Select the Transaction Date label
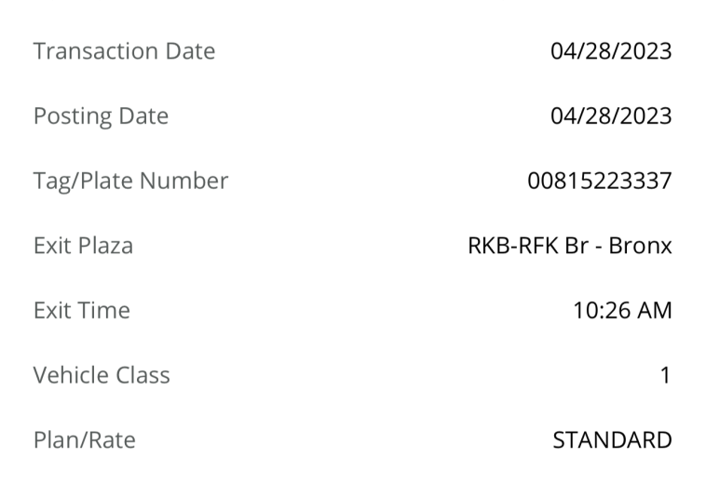706x484 pixels. pos(124,51)
